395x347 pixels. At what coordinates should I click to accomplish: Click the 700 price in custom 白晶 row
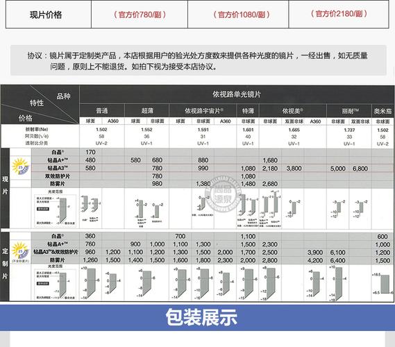[x=180, y=236]
